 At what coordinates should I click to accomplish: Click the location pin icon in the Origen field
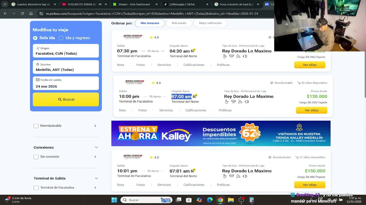point(37,48)
